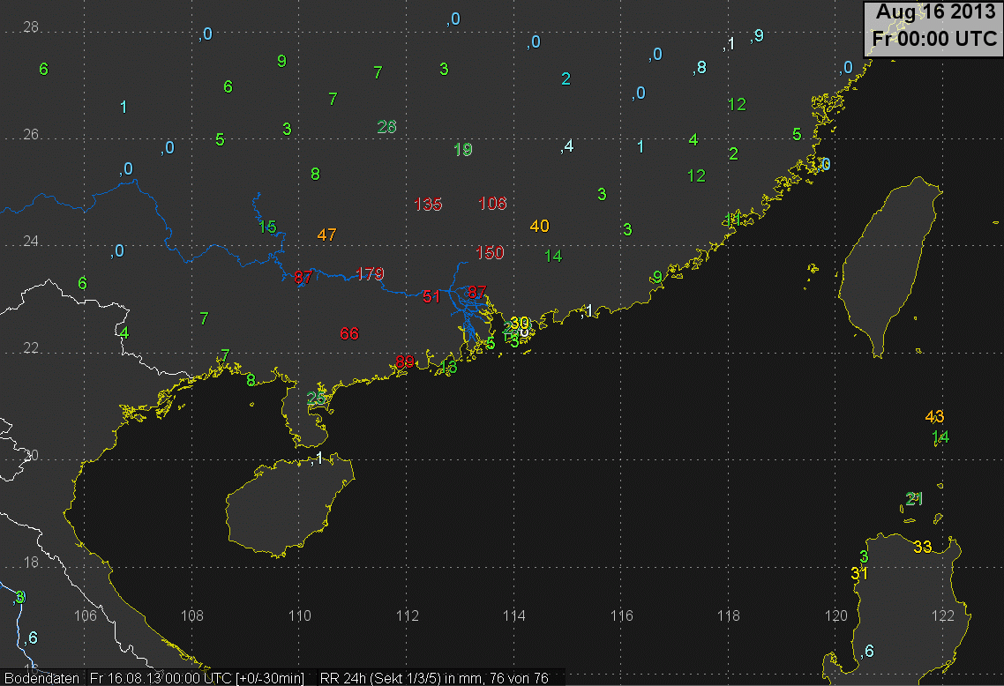This screenshot has width=1004, height=686.
Task: Select the orange 47 station value
Action: coord(326,235)
